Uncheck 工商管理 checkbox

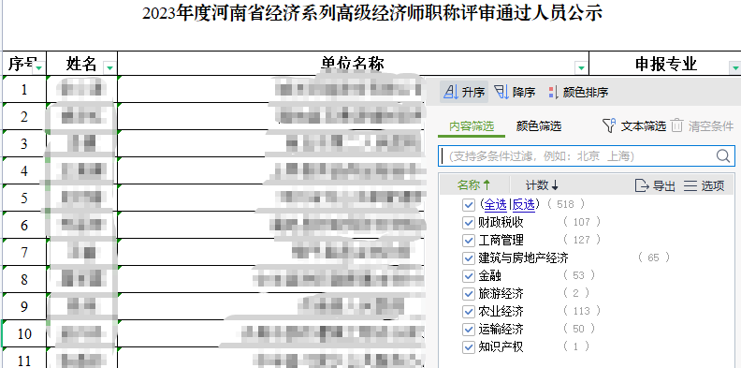click(x=469, y=241)
